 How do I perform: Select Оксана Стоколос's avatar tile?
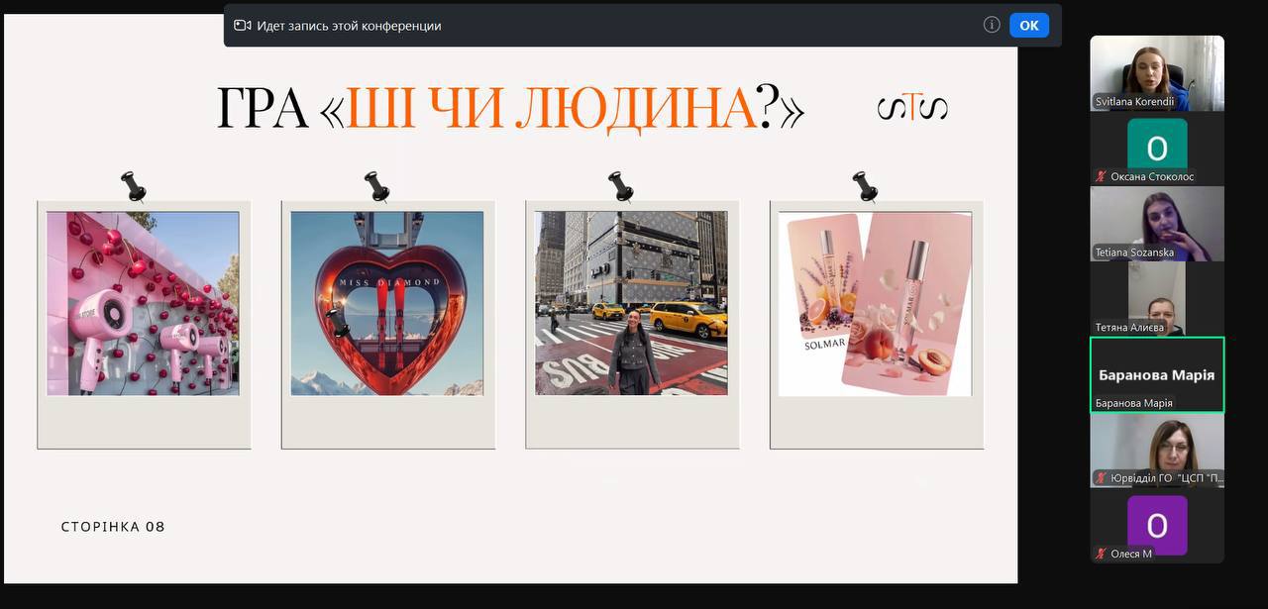[1157, 149]
